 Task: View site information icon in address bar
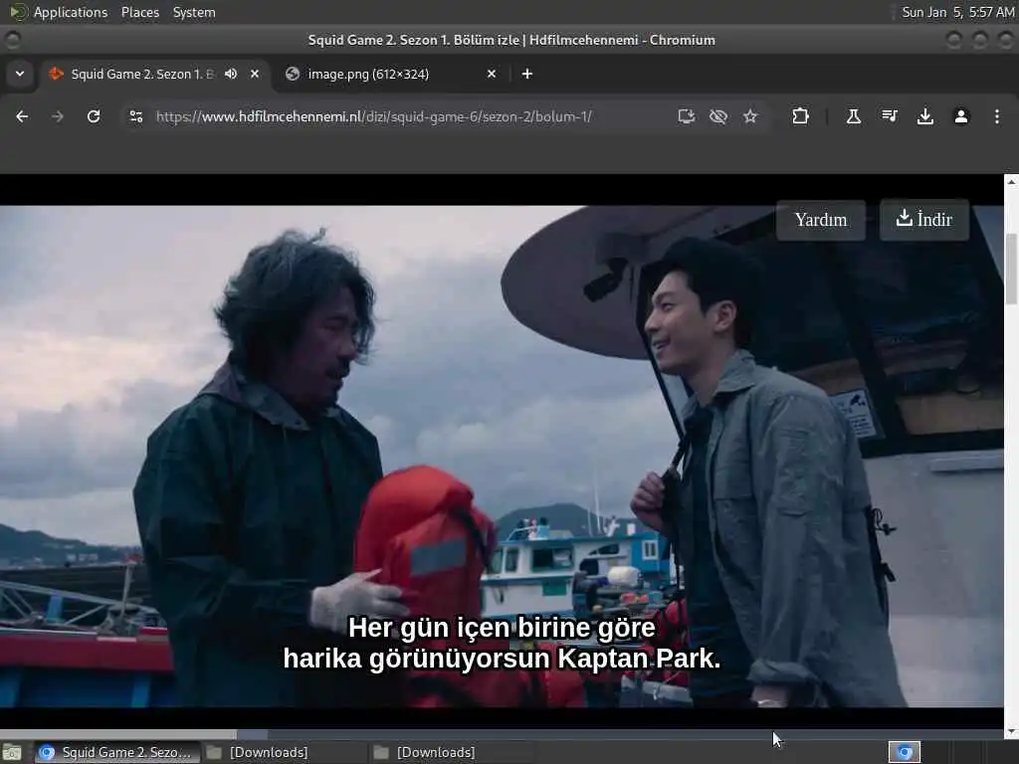click(x=135, y=116)
